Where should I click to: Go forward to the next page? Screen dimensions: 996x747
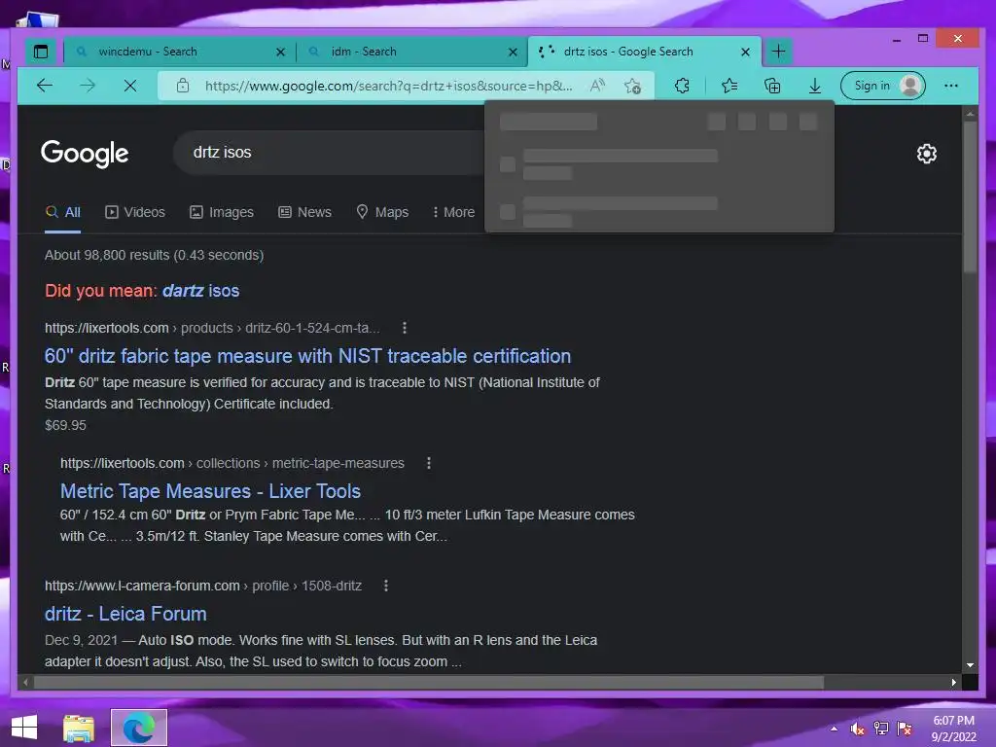tap(88, 86)
